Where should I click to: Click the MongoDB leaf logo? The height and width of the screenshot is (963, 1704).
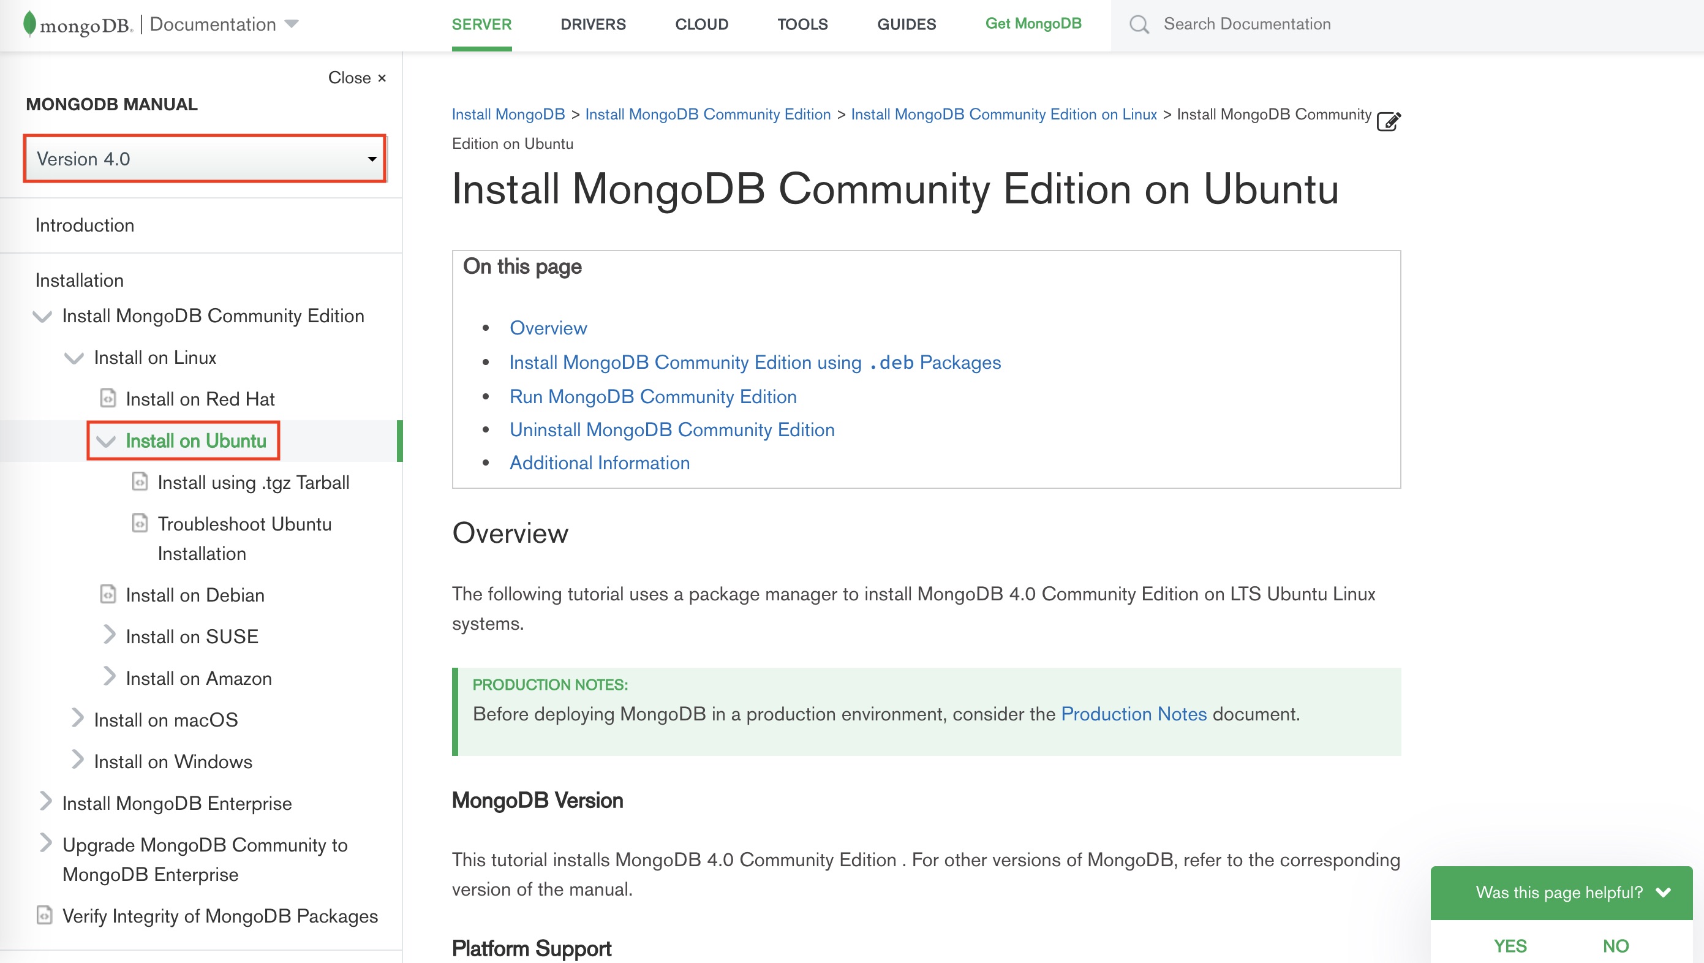29,24
